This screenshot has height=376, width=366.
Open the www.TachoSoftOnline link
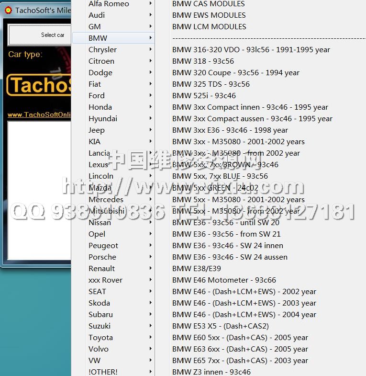click(39, 115)
